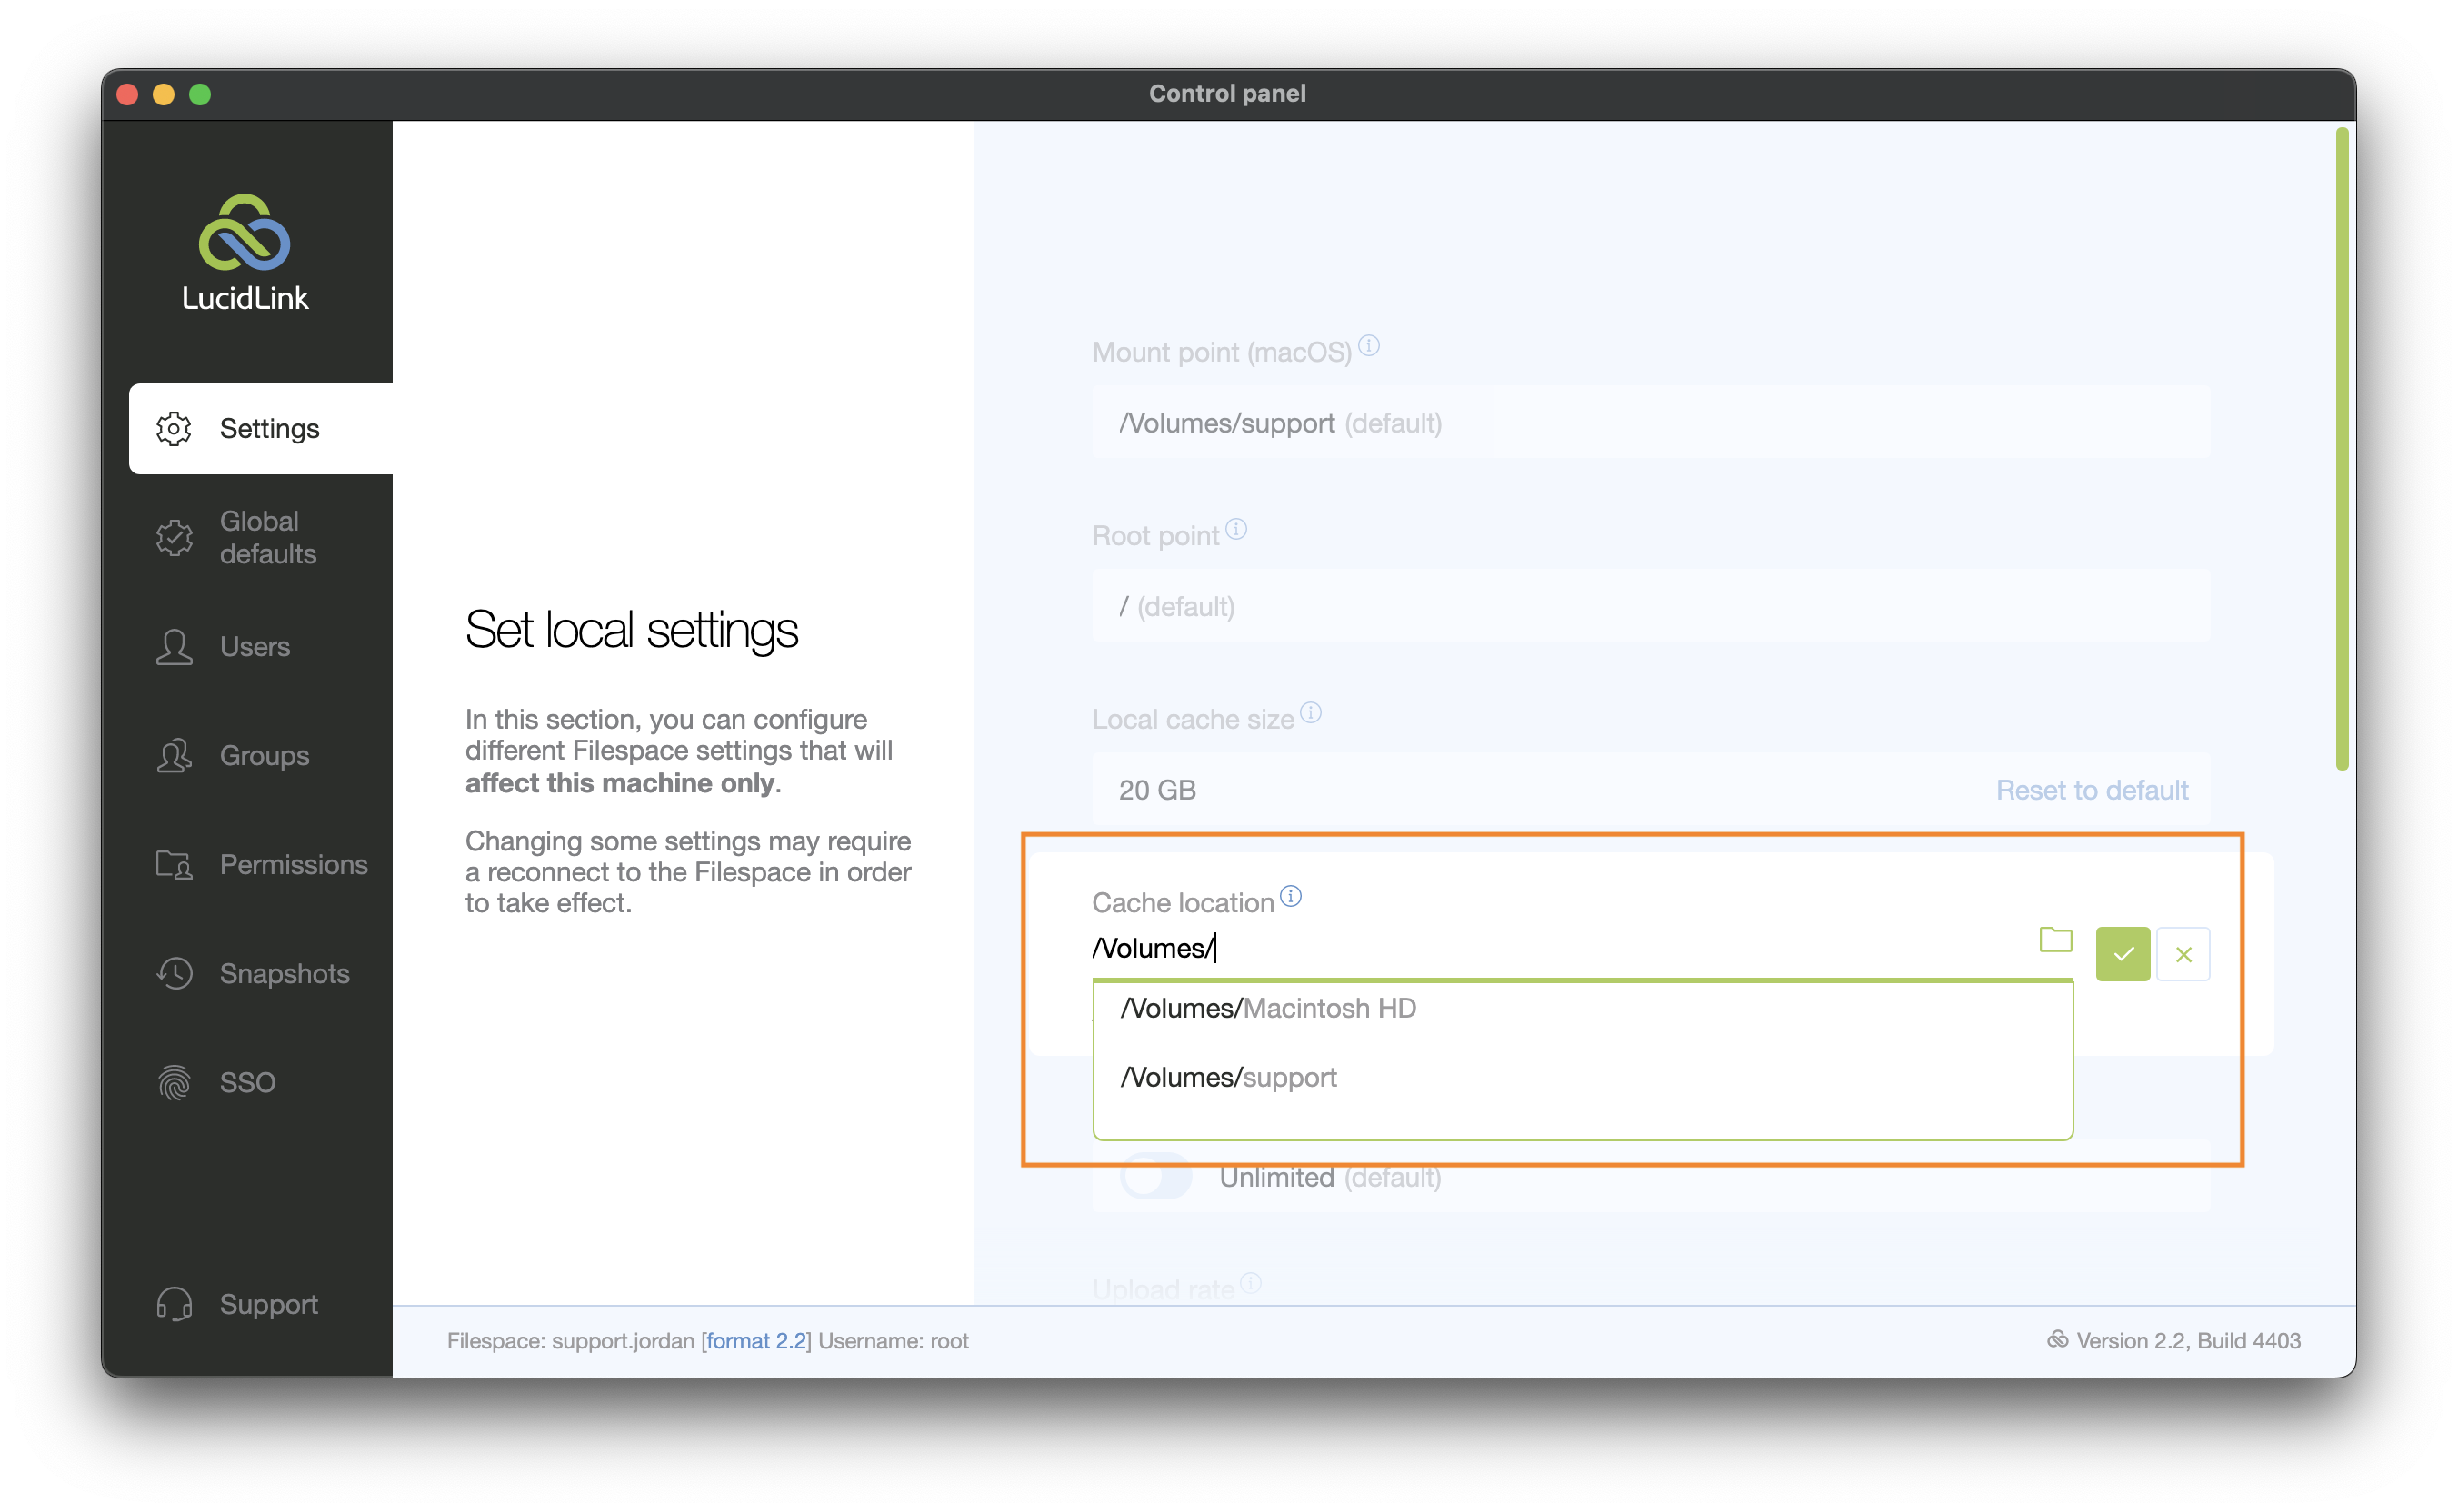Show info tooltip for Root point
The image size is (2458, 1512).
[1236, 529]
